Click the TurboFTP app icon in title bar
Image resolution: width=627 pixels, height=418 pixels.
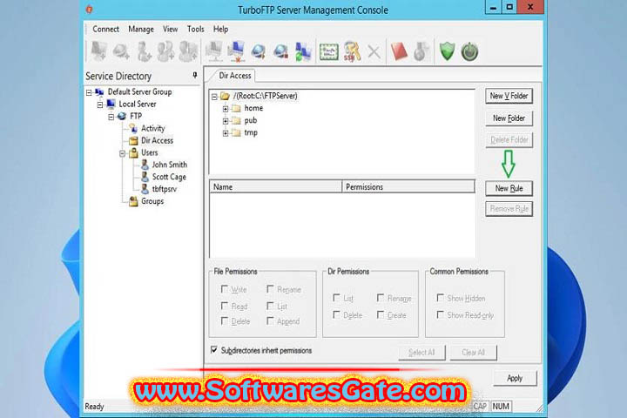(x=90, y=10)
